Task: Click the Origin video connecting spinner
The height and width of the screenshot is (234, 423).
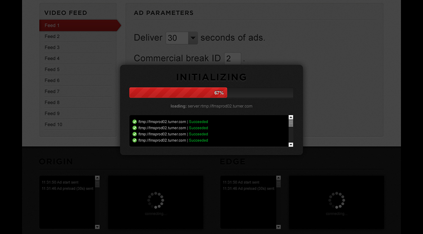Action: [x=156, y=200]
